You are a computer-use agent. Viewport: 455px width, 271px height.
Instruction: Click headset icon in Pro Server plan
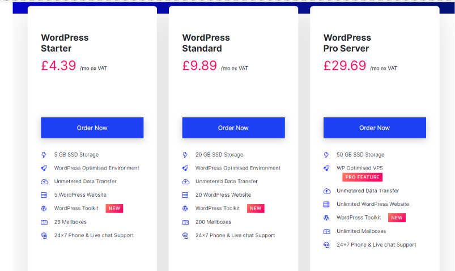point(326,245)
